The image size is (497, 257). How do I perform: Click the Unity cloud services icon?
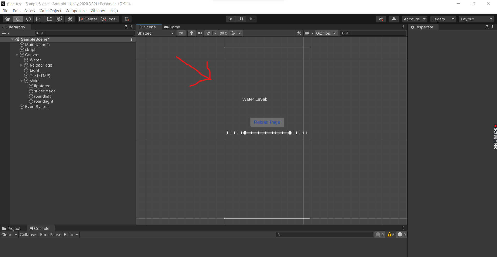394,19
